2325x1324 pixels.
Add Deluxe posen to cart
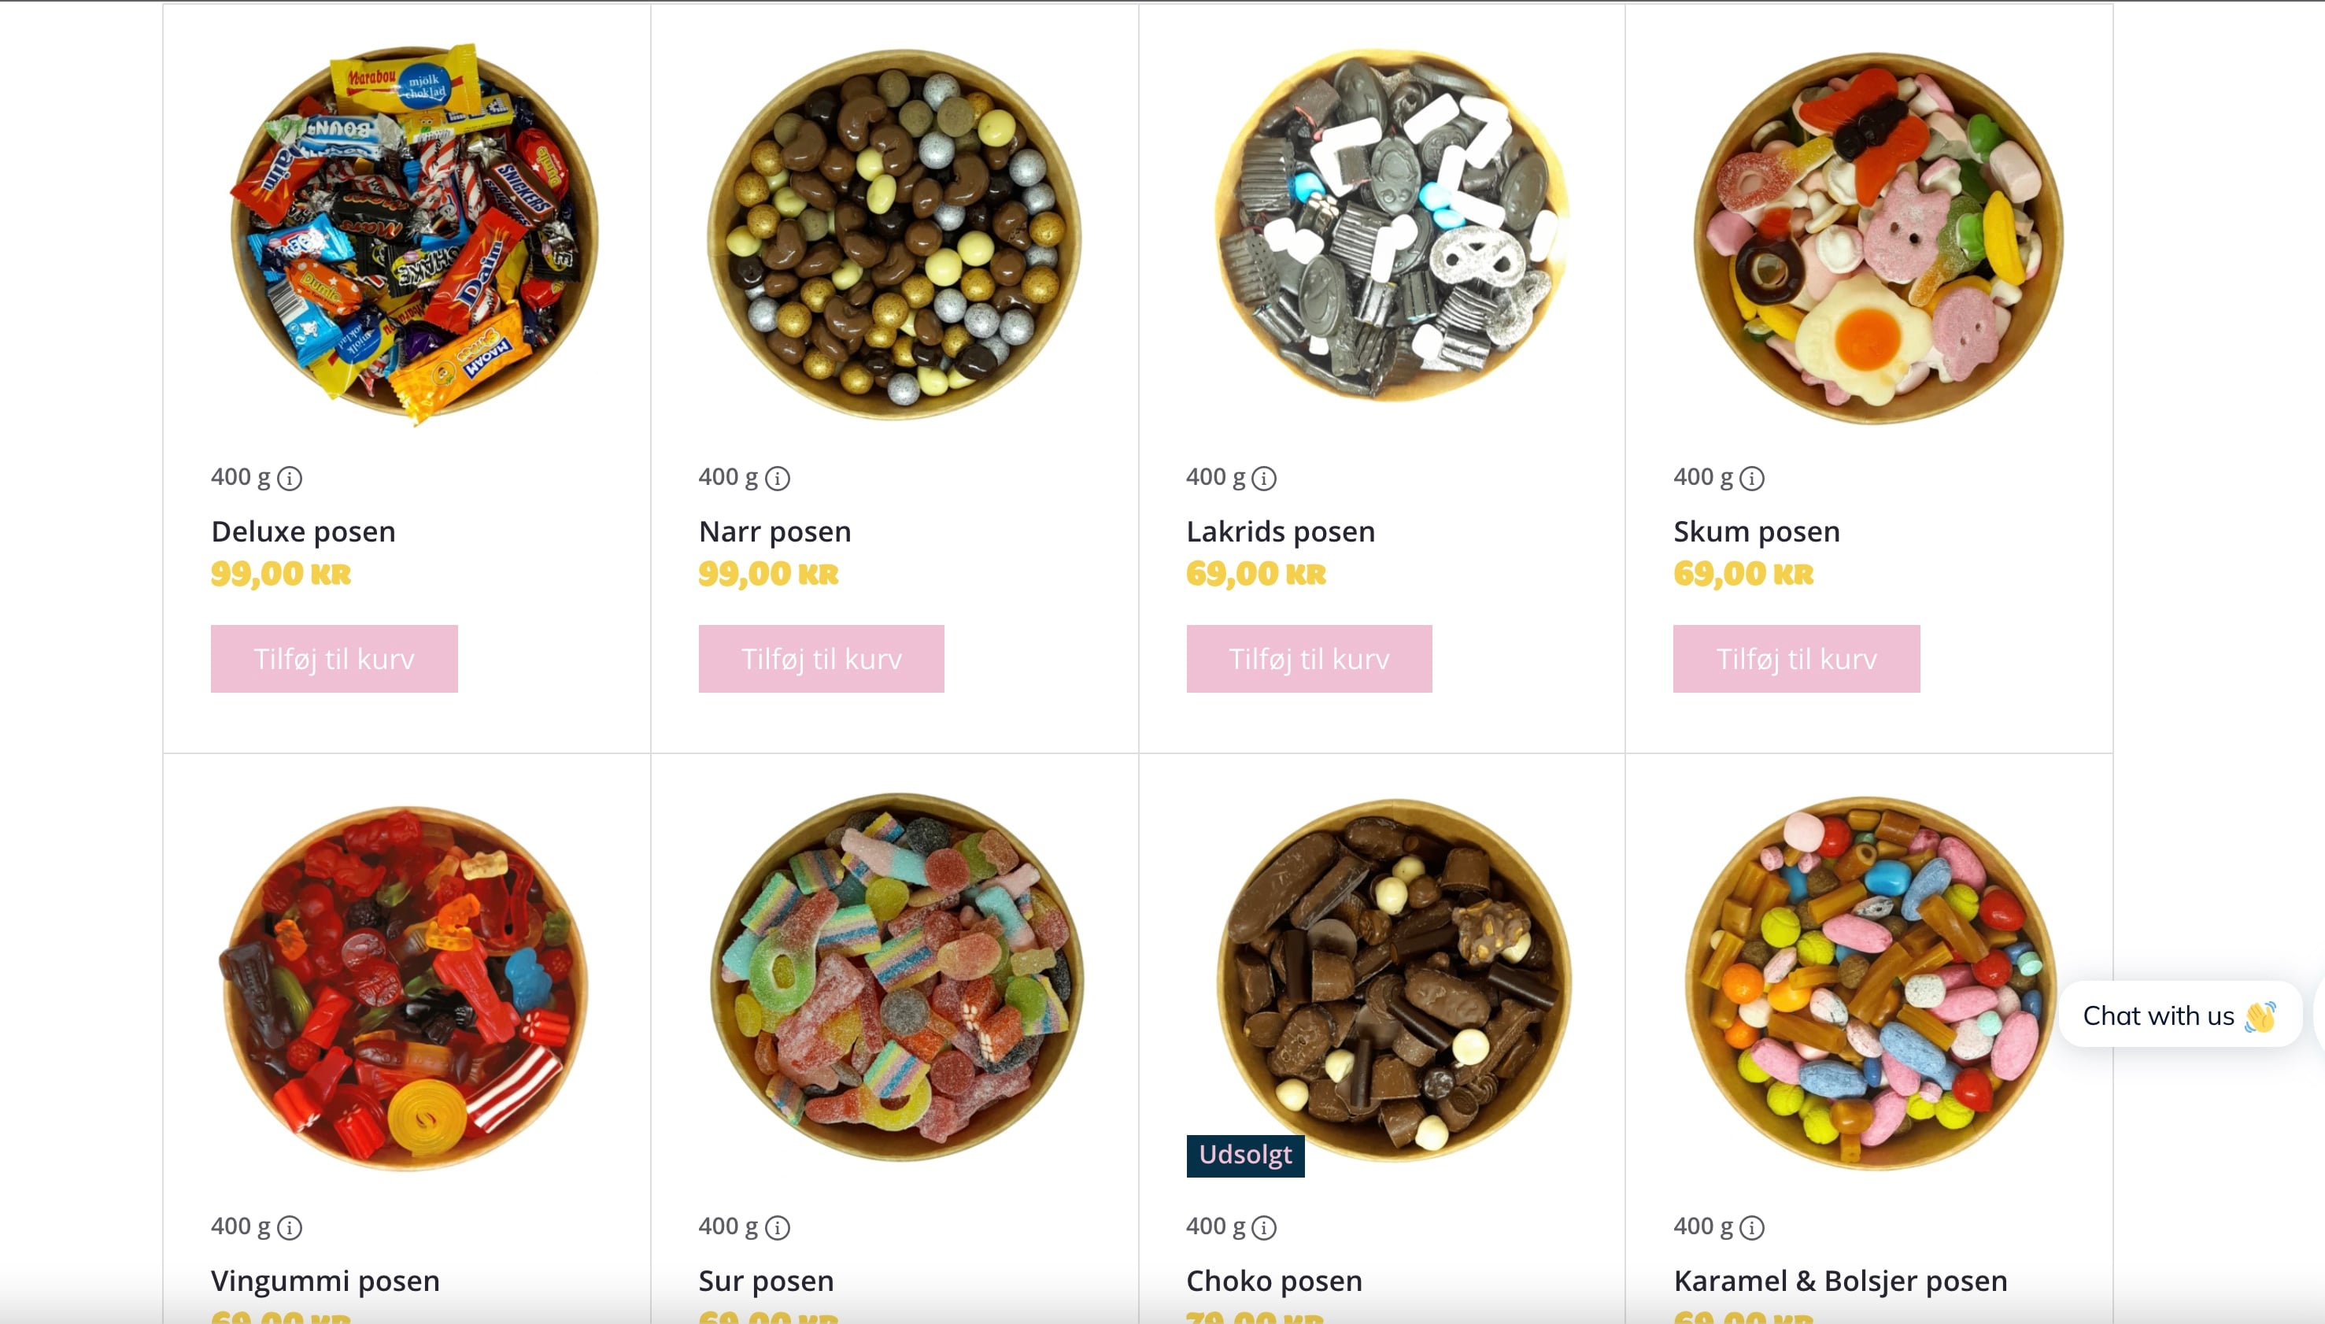click(x=334, y=658)
